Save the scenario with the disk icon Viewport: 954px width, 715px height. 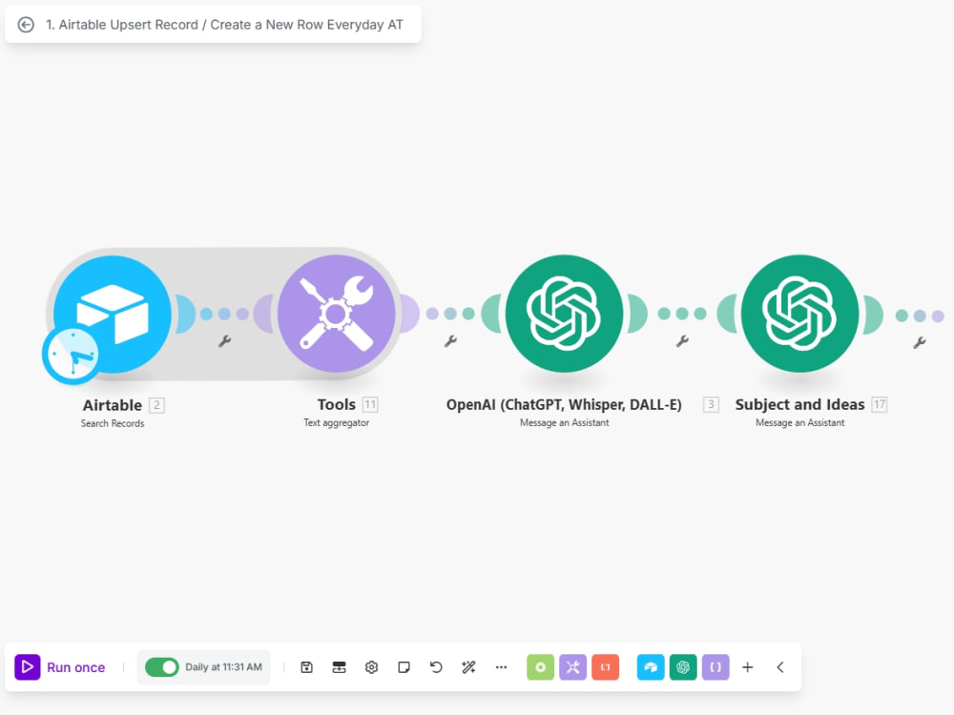[x=306, y=667]
